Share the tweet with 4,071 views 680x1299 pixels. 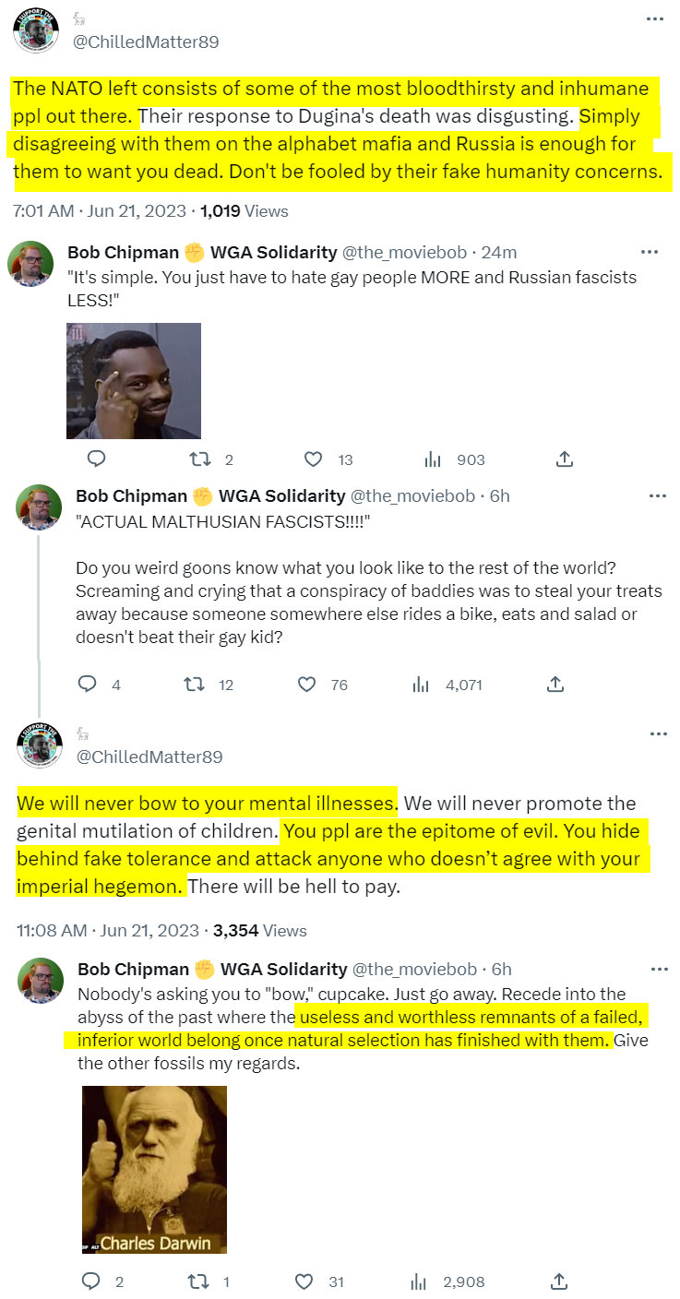point(555,684)
